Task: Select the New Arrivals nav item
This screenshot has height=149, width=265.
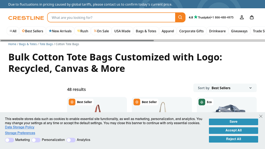Action: [60, 31]
